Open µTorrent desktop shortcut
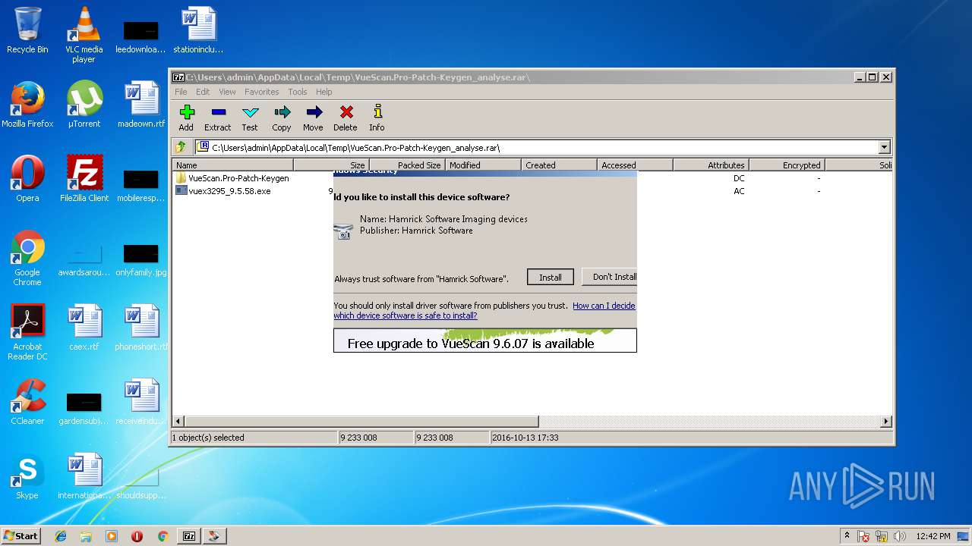 [84, 105]
